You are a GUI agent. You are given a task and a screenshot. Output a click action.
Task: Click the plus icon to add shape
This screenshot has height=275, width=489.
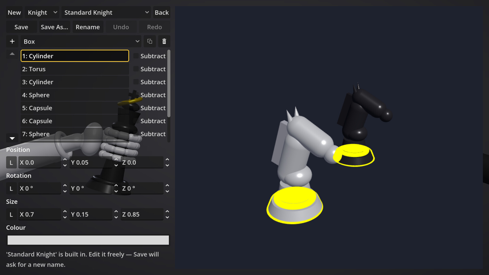pyautogui.click(x=12, y=41)
